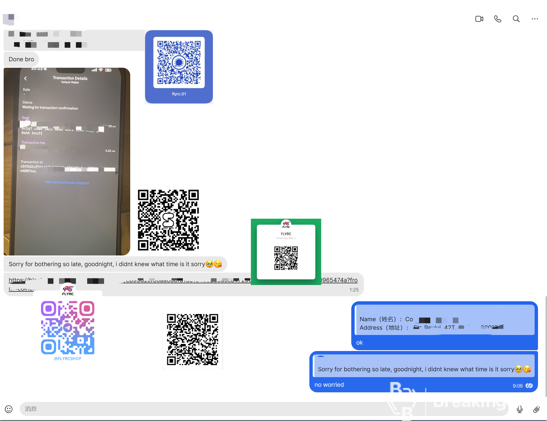
Task: Click the @FLYRCSHOP Telegram QR code
Action: click(68, 327)
